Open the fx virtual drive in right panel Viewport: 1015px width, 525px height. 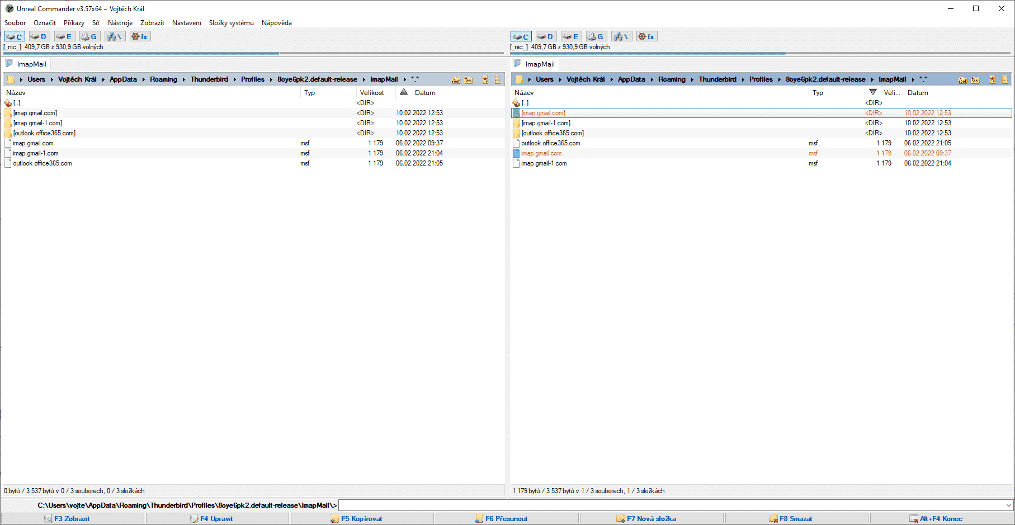[x=646, y=36]
